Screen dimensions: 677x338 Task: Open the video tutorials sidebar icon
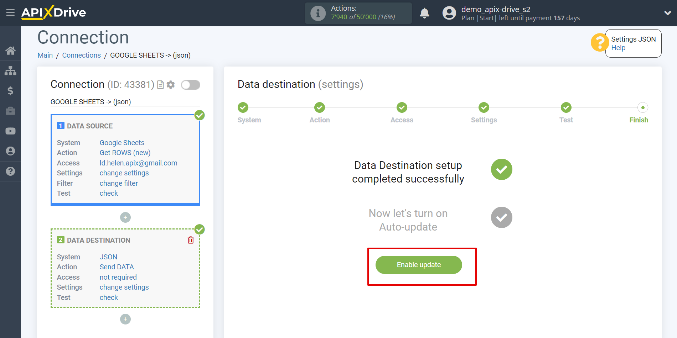[x=10, y=131]
